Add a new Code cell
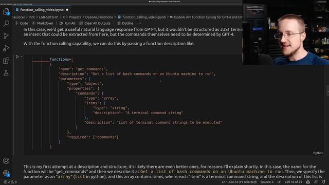This screenshot has height=185, width=329. click(x=22, y=23)
